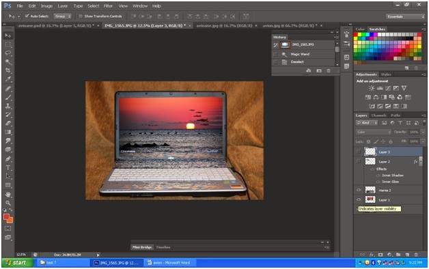Select the Type tool in the toolbar
429x269 pixels.
click(8, 167)
